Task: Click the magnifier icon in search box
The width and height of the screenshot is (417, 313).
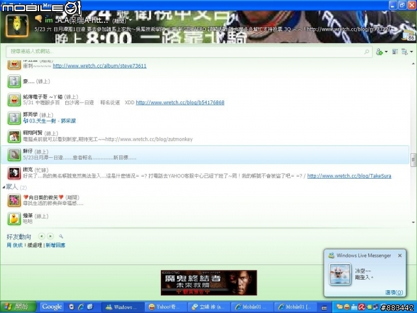Action: 366,52
